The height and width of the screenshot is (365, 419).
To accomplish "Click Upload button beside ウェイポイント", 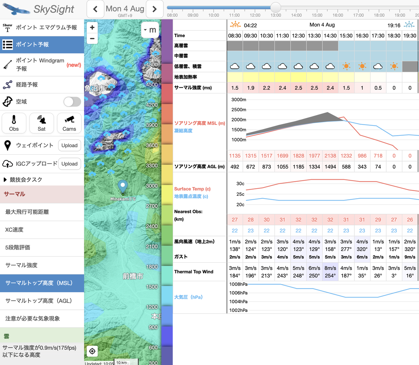I will point(70,145).
